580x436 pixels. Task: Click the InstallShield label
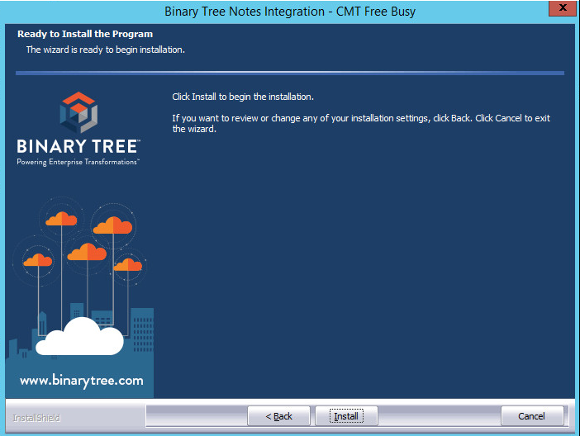coord(36,418)
